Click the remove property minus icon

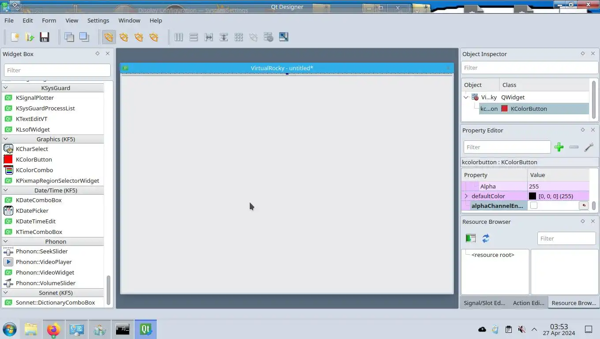[574, 147]
